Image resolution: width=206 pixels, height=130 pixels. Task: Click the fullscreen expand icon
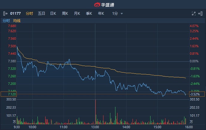coord(193,14)
